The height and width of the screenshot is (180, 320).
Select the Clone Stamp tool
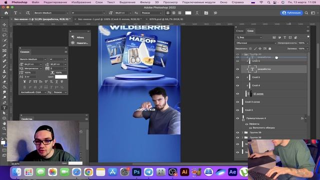[x=4, y=71]
